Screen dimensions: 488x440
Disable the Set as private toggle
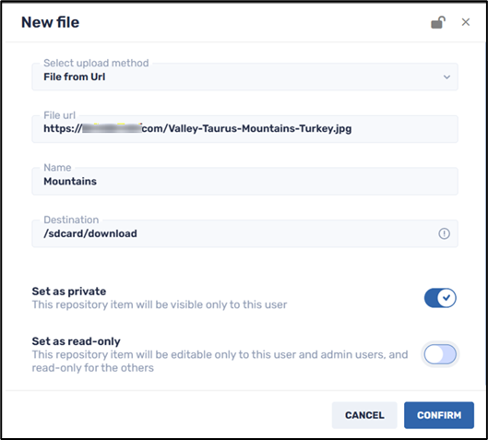click(440, 298)
